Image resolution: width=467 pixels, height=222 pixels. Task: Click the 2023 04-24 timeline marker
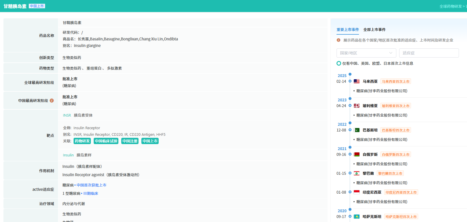tap(350, 106)
